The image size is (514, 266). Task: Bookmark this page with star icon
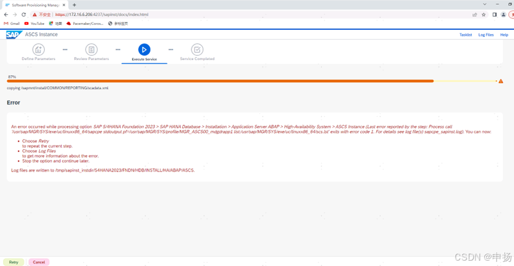[x=484, y=15]
